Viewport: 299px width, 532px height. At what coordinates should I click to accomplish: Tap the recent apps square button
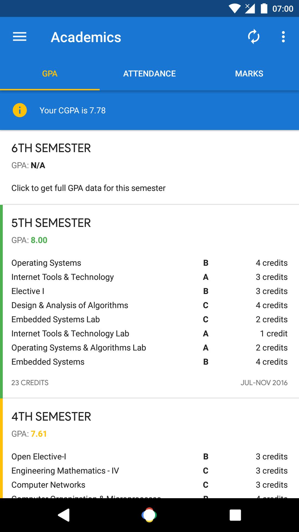(235, 515)
